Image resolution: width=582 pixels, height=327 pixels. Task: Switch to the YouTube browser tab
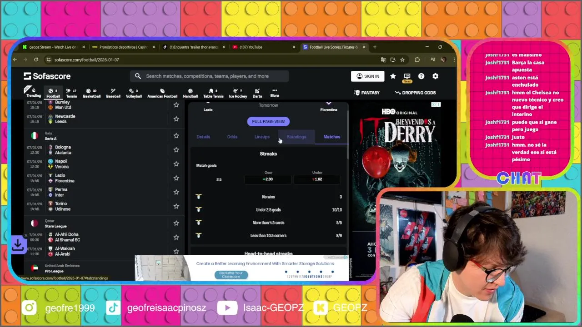(264, 47)
